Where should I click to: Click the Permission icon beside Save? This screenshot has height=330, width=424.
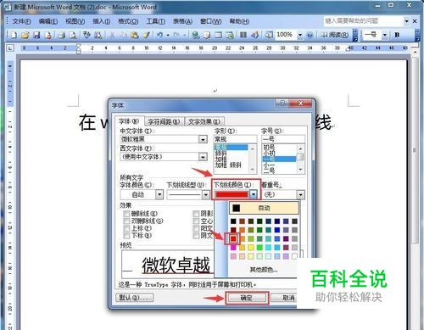[48, 35]
